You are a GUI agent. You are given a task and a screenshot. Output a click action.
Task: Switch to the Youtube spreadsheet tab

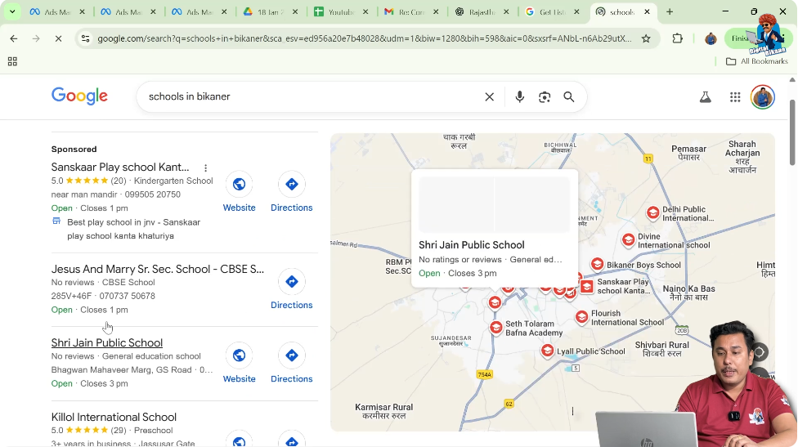coord(340,11)
